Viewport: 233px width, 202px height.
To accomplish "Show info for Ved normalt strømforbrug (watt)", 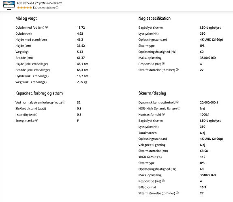I will point(64,102).
